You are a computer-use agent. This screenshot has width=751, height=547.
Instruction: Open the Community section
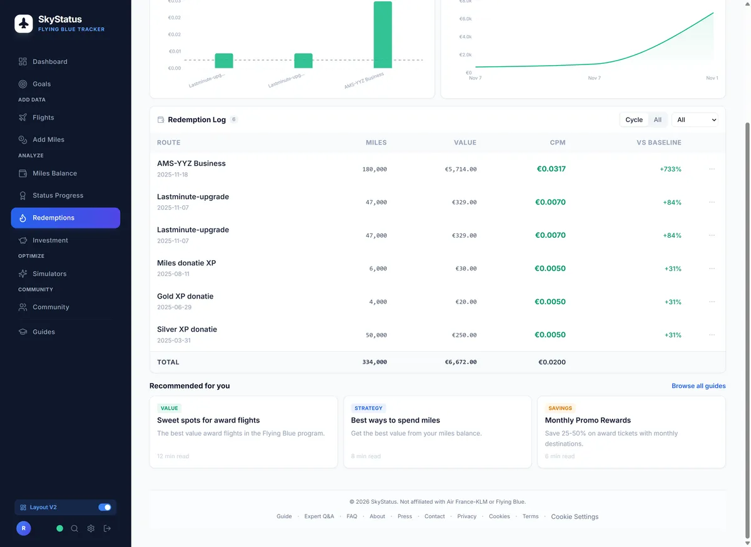[51, 307]
